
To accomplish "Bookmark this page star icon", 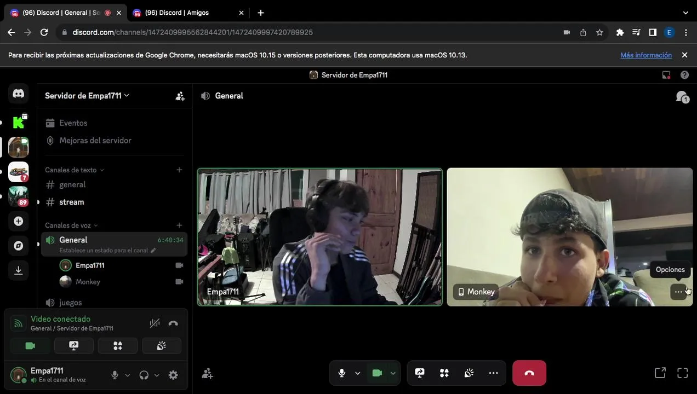I will click(x=599, y=32).
